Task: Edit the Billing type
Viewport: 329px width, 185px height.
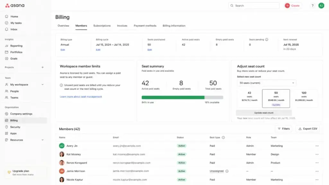Action: coord(63,50)
